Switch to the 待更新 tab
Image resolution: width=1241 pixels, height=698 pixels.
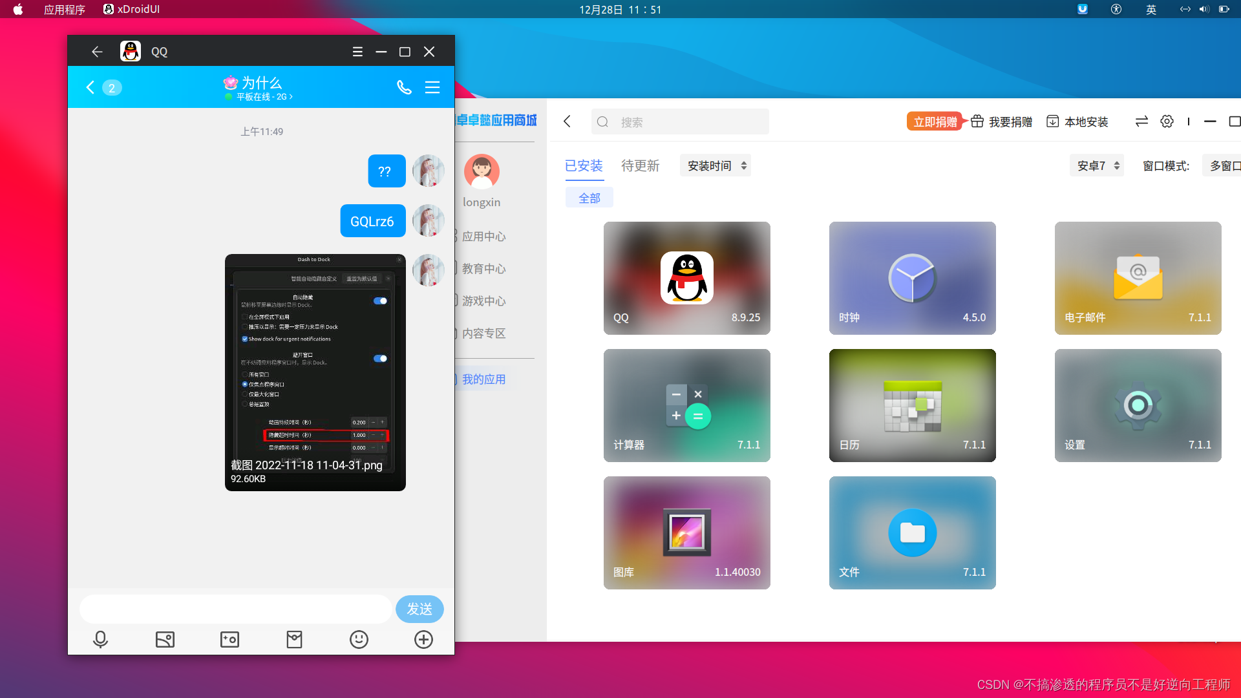coord(639,166)
